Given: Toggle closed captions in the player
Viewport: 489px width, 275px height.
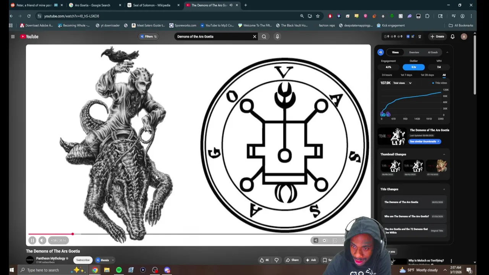Looking at the screenshot, I should (x=335, y=240).
